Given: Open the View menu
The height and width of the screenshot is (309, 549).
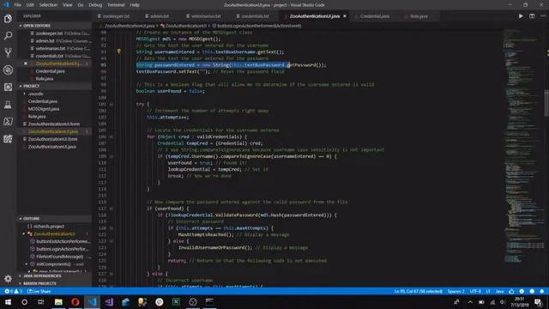Looking at the screenshot, I should (67, 5).
